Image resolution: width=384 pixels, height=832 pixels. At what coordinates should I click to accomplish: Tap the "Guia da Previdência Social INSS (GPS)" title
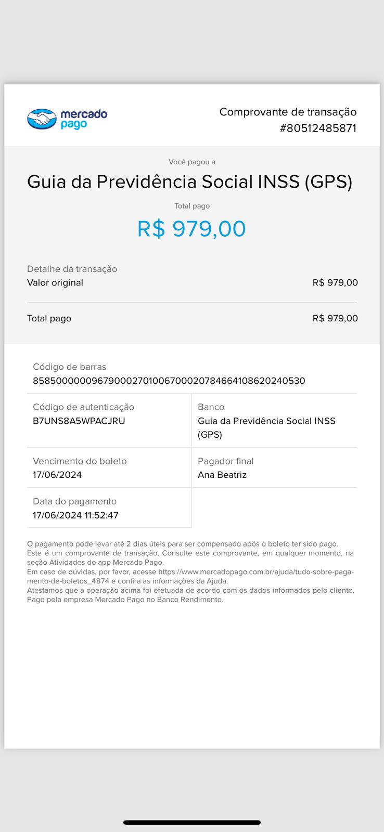click(189, 181)
